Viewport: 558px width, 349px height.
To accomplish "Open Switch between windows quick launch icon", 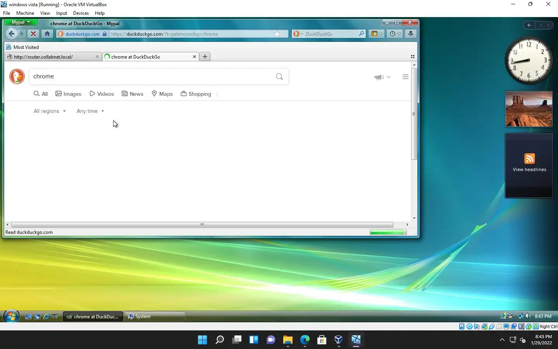I will [x=37, y=316].
